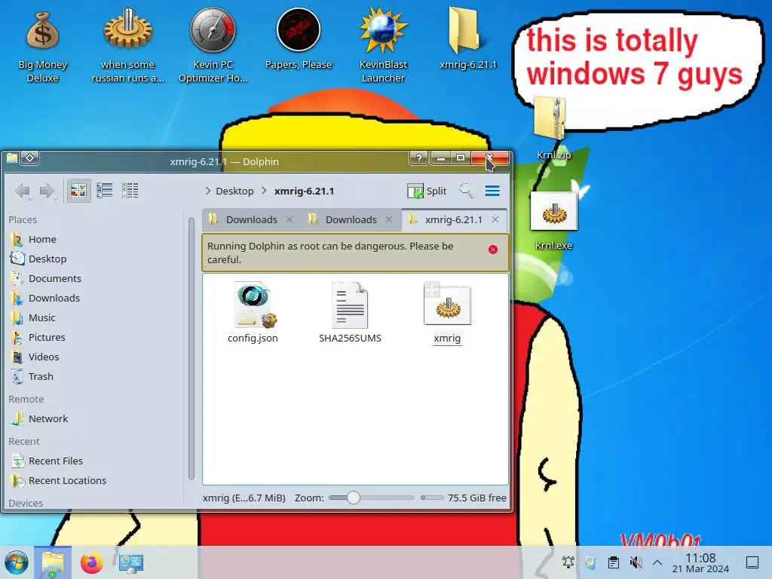Switch to Icons view mode
This screenshot has width=772, height=579.
click(78, 191)
